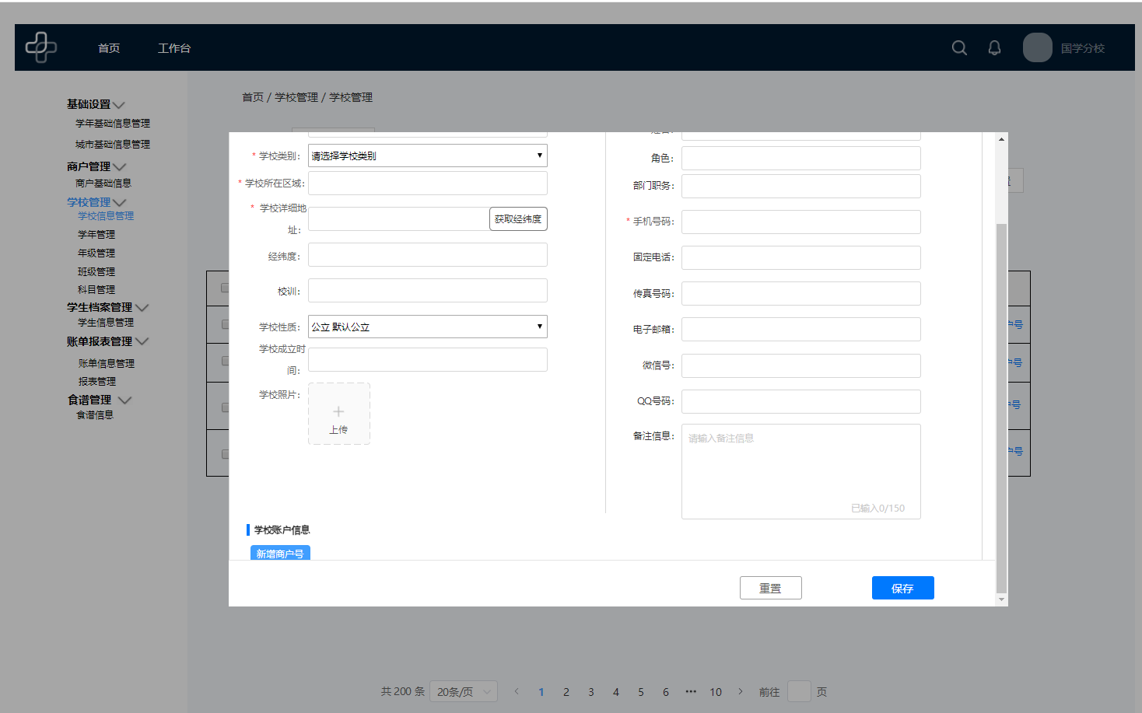Click the user avatar image
Image resolution: width=1142 pixels, height=713 pixels.
tap(1038, 47)
